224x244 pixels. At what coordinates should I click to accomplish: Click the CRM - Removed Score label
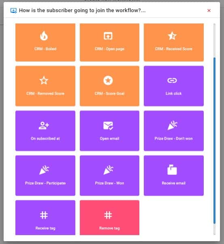[x=45, y=93]
